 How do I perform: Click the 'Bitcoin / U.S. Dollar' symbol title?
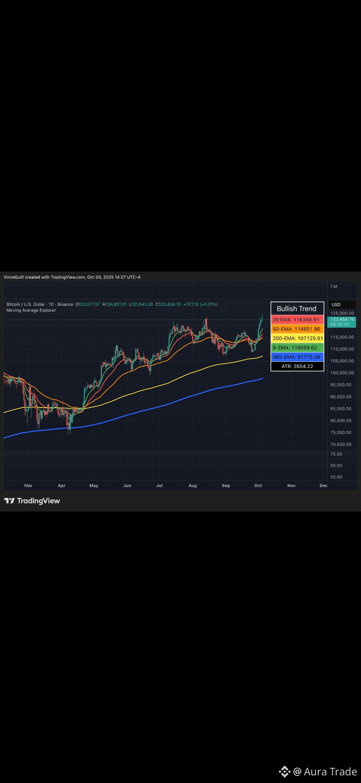(27, 304)
